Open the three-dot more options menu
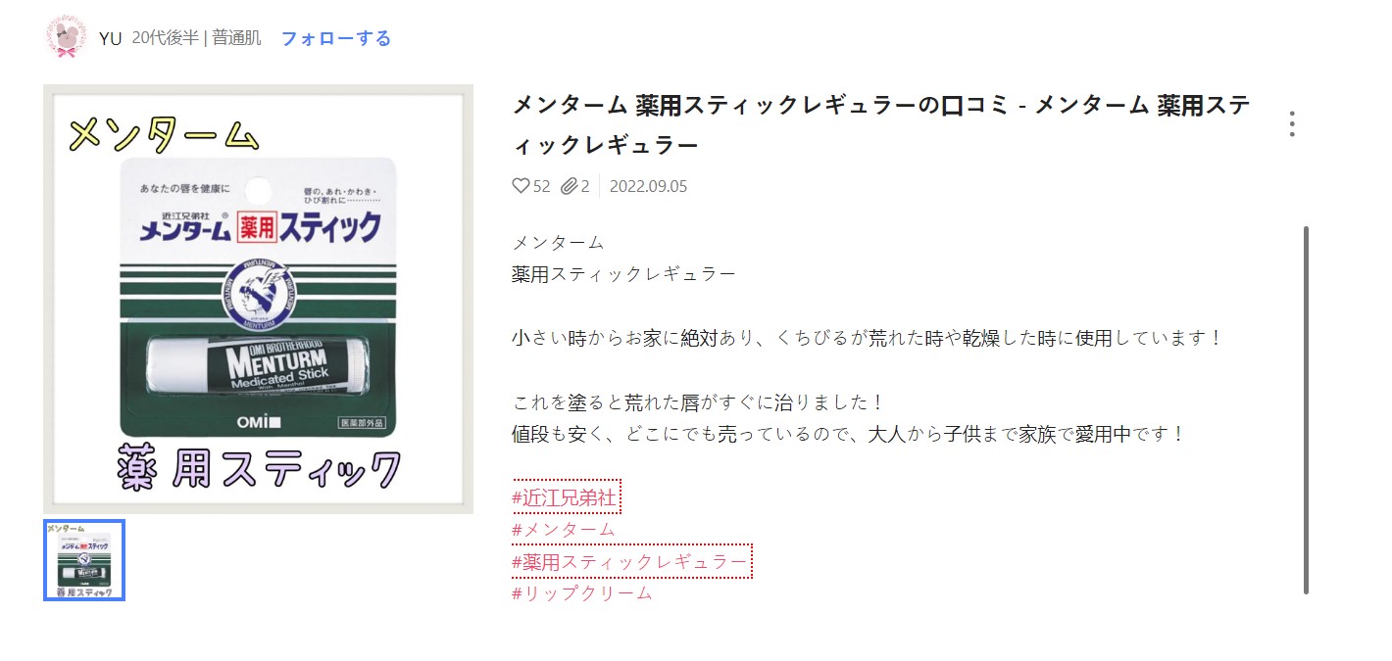This screenshot has width=1392, height=661. click(x=1292, y=124)
